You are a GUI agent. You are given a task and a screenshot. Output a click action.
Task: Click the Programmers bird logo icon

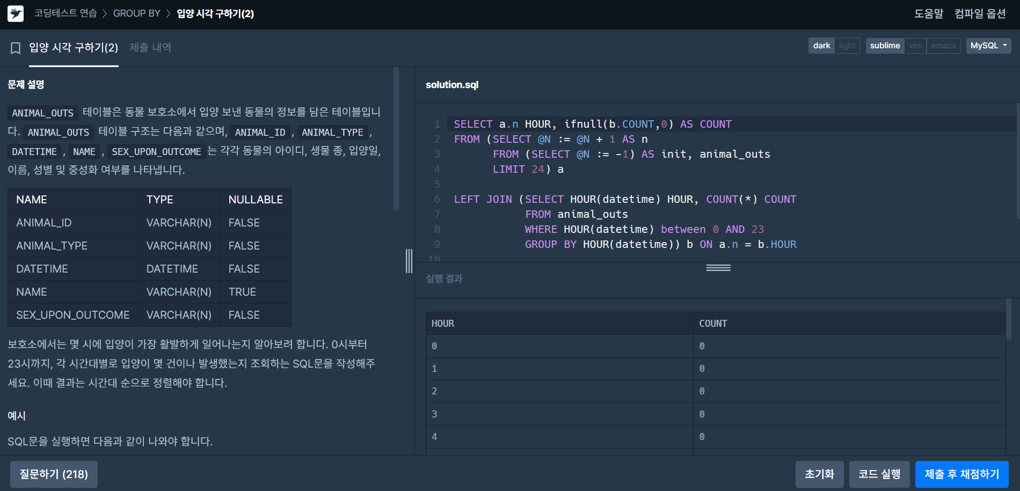pos(16,13)
